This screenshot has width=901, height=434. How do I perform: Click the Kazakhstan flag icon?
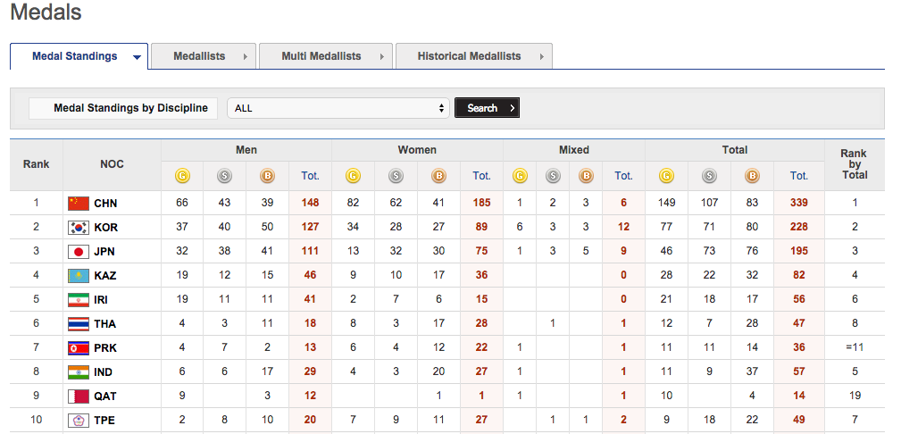pos(79,276)
